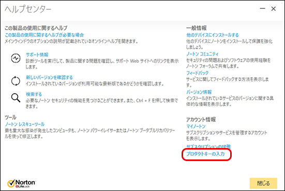Launch ノートン レスキューツール link

(x=24, y=124)
